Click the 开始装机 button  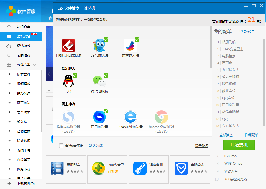pos(239,145)
